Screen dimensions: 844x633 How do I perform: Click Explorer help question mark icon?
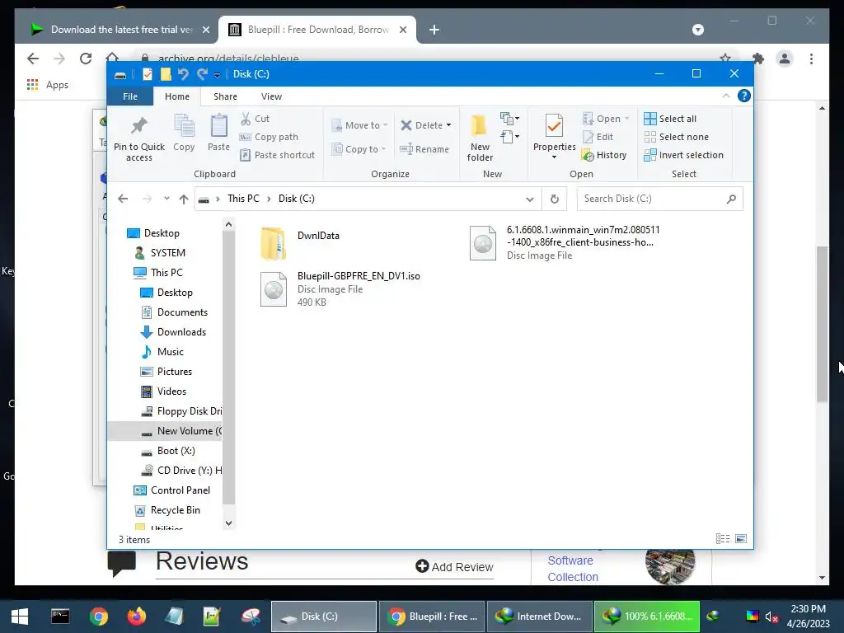(744, 96)
